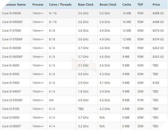
Task: Click the 14nm++ process for i9-9900K
Action: click(38, 13)
